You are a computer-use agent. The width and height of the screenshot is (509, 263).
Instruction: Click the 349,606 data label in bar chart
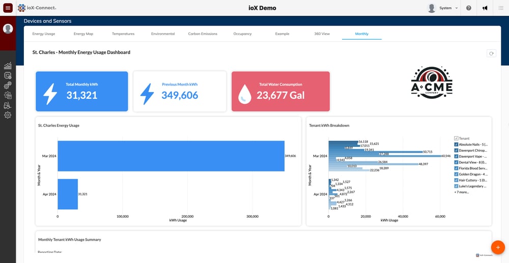(x=291, y=156)
